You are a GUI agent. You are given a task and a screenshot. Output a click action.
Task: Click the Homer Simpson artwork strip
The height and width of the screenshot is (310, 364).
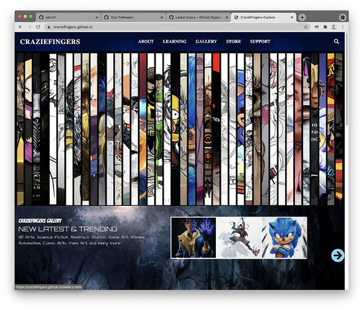pyautogui.click(x=175, y=129)
